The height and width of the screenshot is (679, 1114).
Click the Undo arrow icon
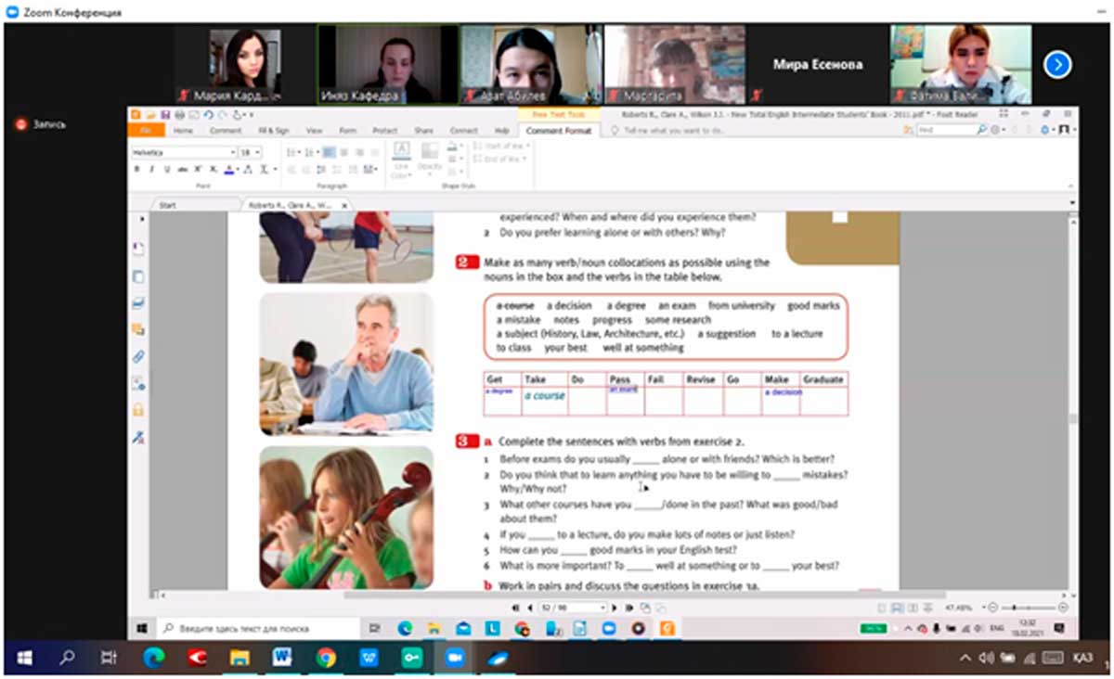tap(209, 115)
